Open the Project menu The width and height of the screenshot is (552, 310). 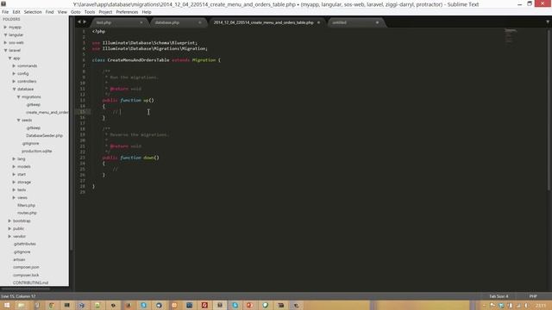105,11
